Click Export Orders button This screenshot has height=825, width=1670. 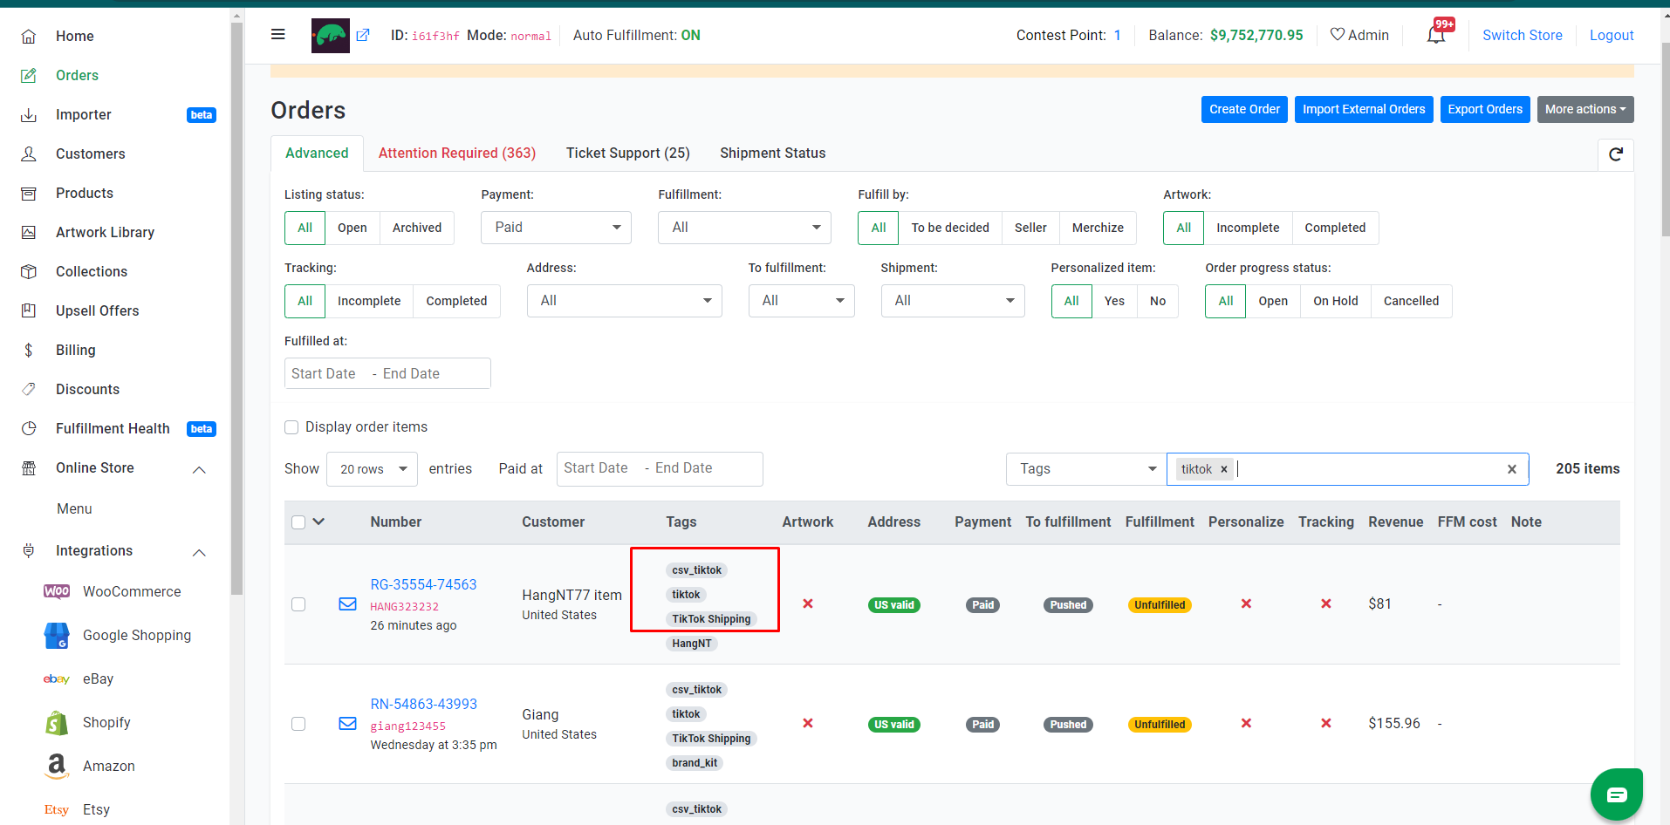(1485, 110)
